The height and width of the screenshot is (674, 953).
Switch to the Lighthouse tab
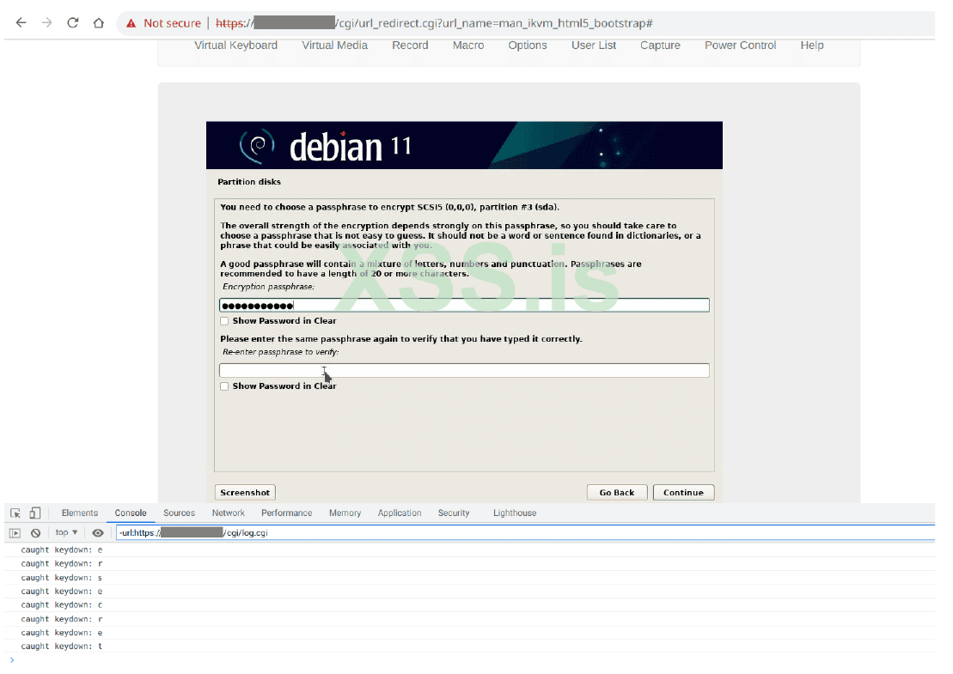[515, 513]
